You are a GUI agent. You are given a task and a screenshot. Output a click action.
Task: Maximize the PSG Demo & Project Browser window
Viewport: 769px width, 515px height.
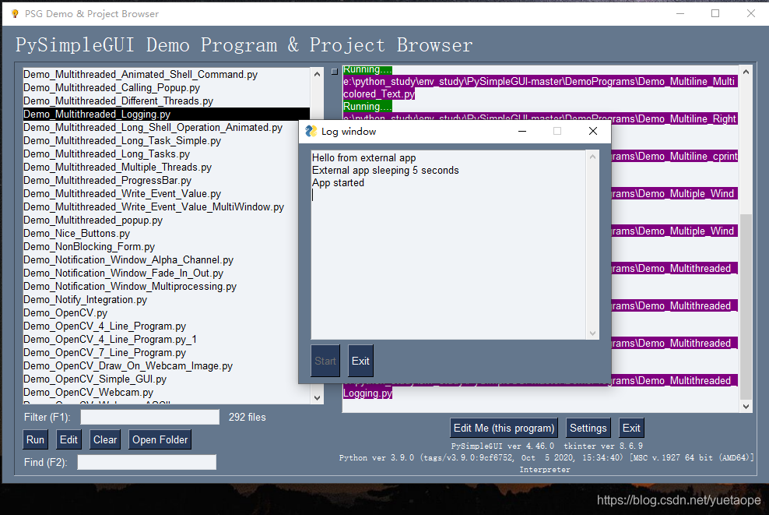(x=715, y=14)
